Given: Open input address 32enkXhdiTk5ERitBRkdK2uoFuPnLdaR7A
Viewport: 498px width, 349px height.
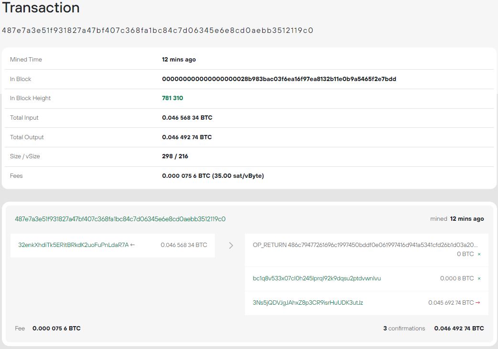Looking at the screenshot, I should point(74,245).
